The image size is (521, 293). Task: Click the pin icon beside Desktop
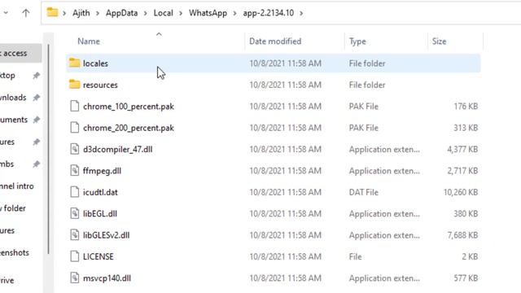coord(36,76)
